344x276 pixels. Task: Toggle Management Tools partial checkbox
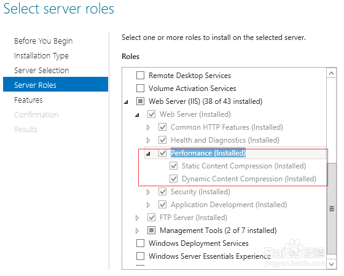(151, 231)
